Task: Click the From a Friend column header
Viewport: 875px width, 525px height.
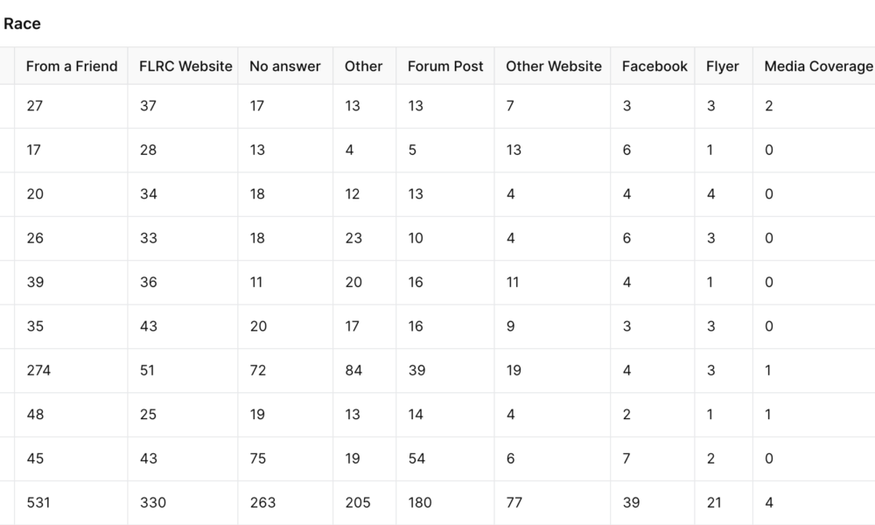Action: [72, 66]
